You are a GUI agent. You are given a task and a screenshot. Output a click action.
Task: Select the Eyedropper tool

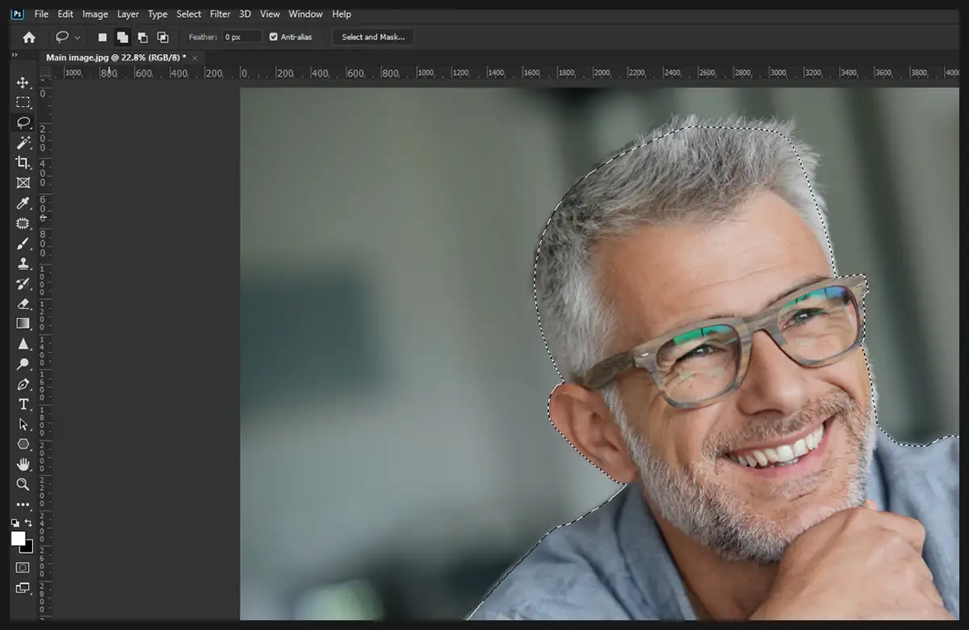[x=23, y=204]
